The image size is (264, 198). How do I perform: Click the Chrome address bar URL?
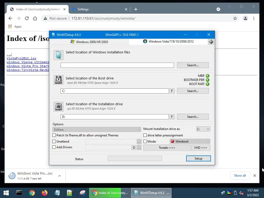tap(103, 18)
